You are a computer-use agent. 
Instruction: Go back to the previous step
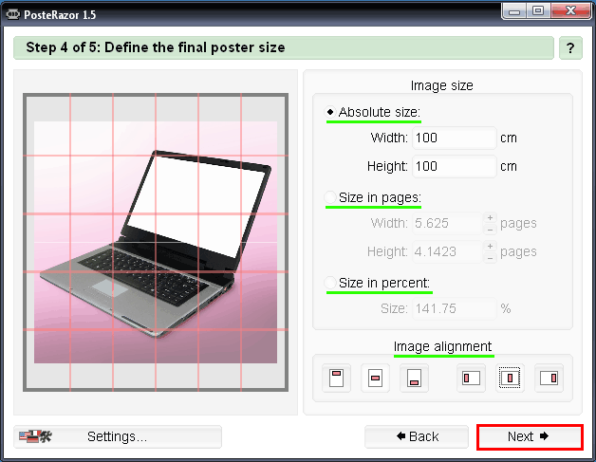point(417,436)
